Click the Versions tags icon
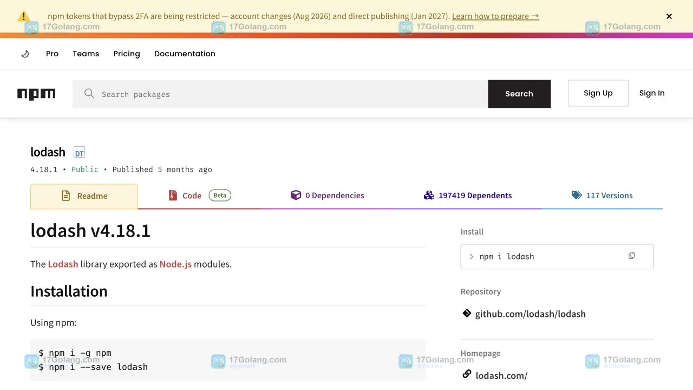The height and width of the screenshot is (390, 693). pyautogui.click(x=577, y=195)
